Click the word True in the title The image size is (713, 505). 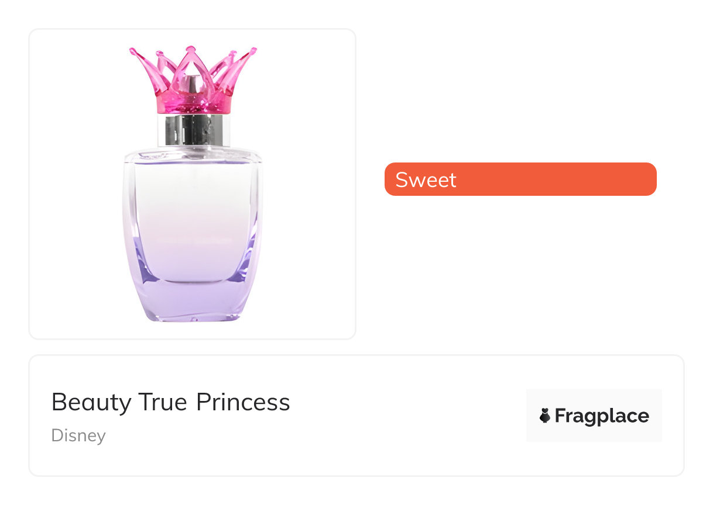[x=163, y=402]
